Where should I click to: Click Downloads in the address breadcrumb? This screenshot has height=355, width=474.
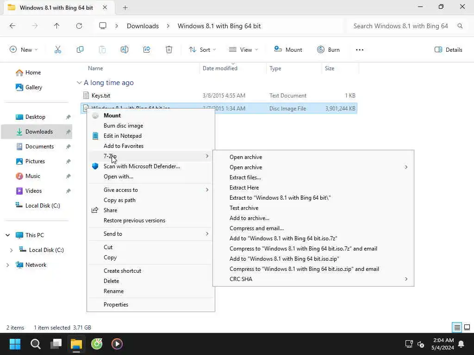[x=143, y=26]
